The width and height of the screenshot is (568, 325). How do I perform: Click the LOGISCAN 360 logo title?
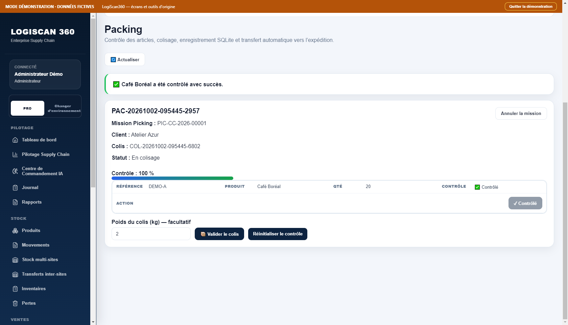point(43,32)
